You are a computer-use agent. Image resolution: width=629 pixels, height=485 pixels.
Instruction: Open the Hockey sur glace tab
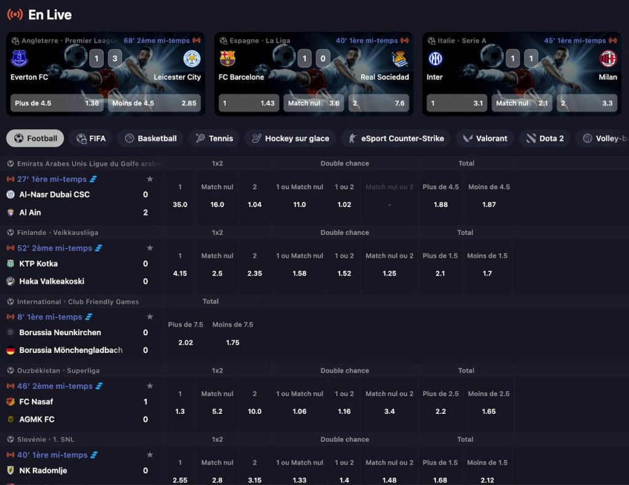click(x=290, y=138)
